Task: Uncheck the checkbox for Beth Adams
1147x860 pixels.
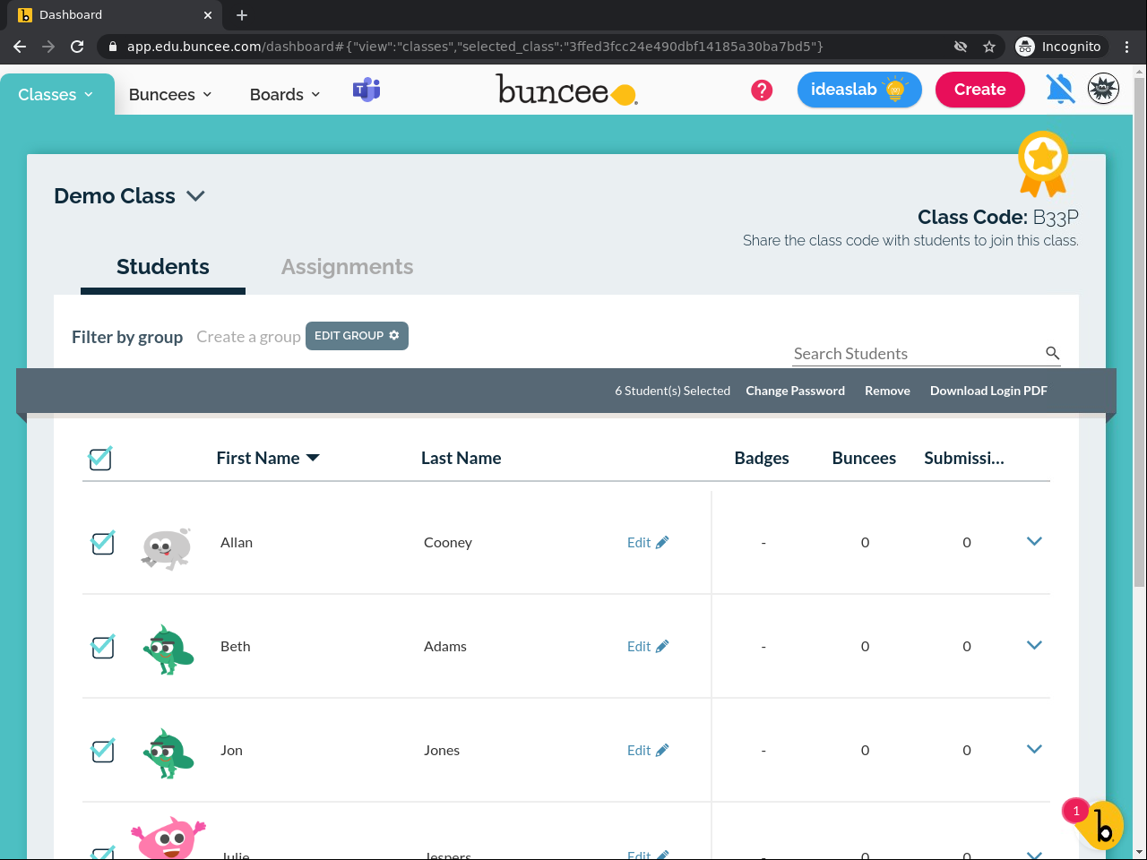Action: pyautogui.click(x=103, y=646)
